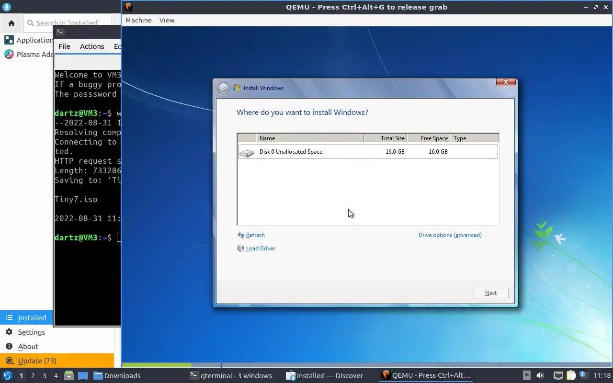Click the Discover search field
613x383 pixels.
pos(67,23)
